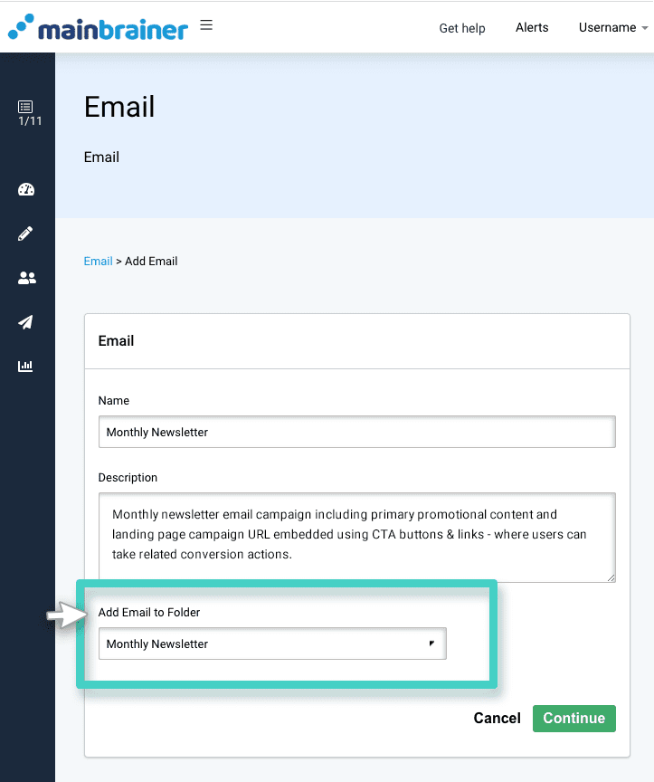Click inside the Description text area
654x782 pixels.
(x=356, y=537)
